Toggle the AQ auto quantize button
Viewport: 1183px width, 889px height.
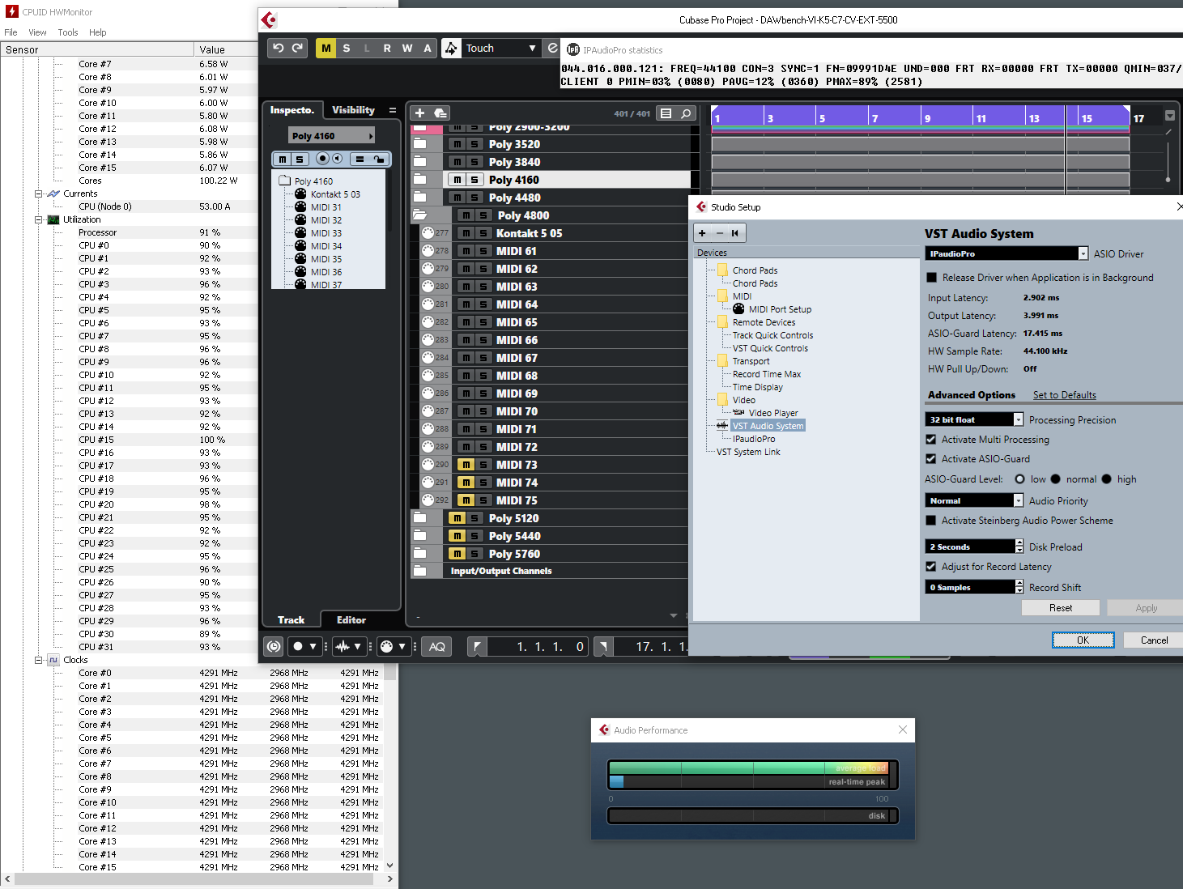click(x=436, y=646)
